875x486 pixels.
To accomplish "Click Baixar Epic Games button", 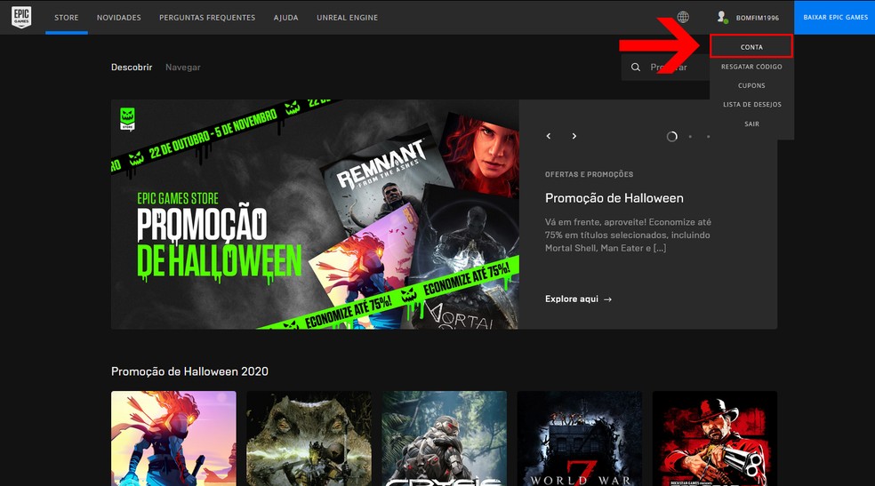I will (x=835, y=17).
